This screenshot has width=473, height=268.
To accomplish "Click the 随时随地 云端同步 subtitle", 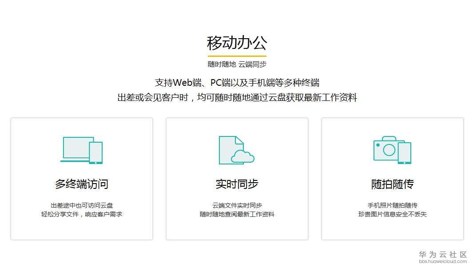I will point(237,64).
